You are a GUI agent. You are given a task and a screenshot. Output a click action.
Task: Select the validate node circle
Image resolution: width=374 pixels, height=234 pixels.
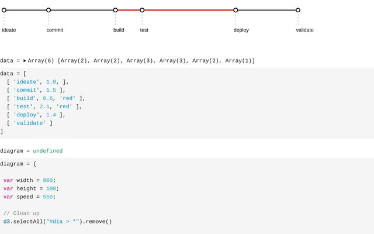coord(298,10)
